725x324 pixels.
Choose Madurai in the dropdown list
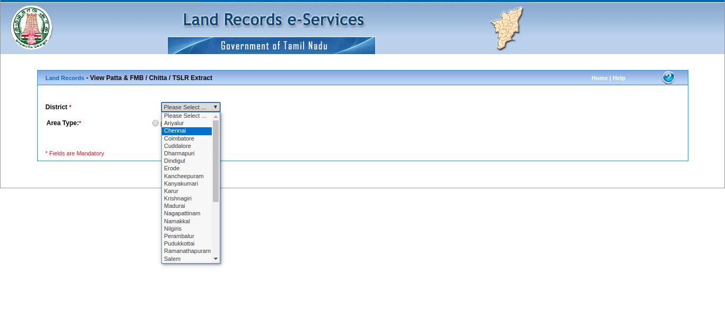point(187,206)
